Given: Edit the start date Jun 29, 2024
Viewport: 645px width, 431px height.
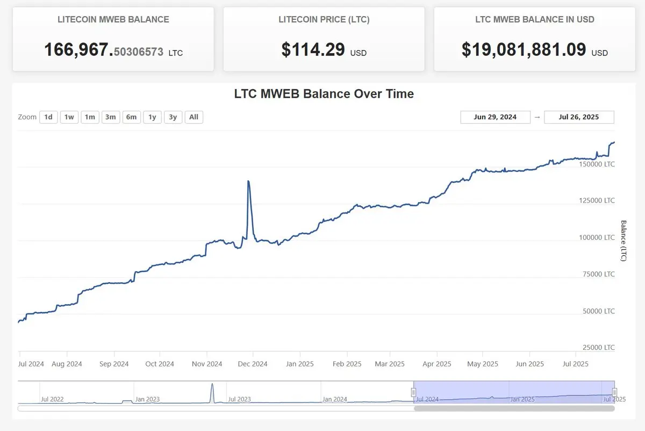Looking at the screenshot, I should click(x=495, y=117).
